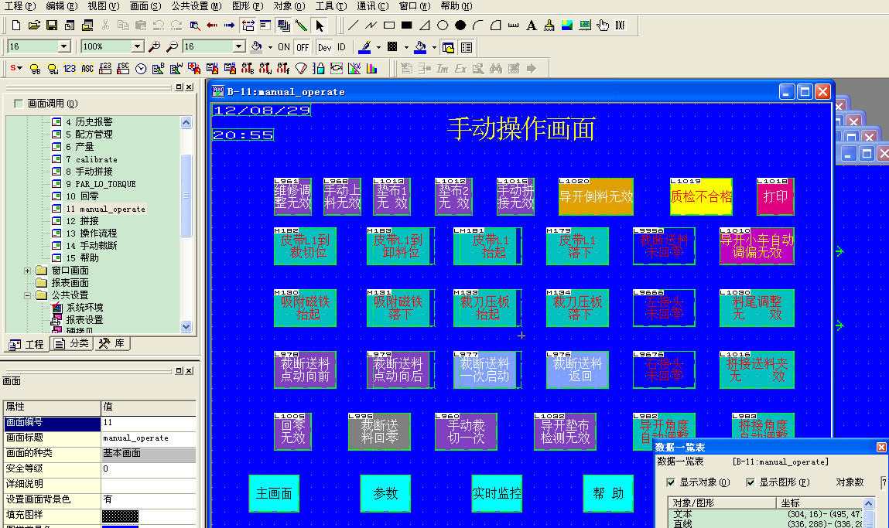Image resolution: width=889 pixels, height=528 pixels.
Task: Enable the 画面调用 checkbox
Action: (x=19, y=104)
